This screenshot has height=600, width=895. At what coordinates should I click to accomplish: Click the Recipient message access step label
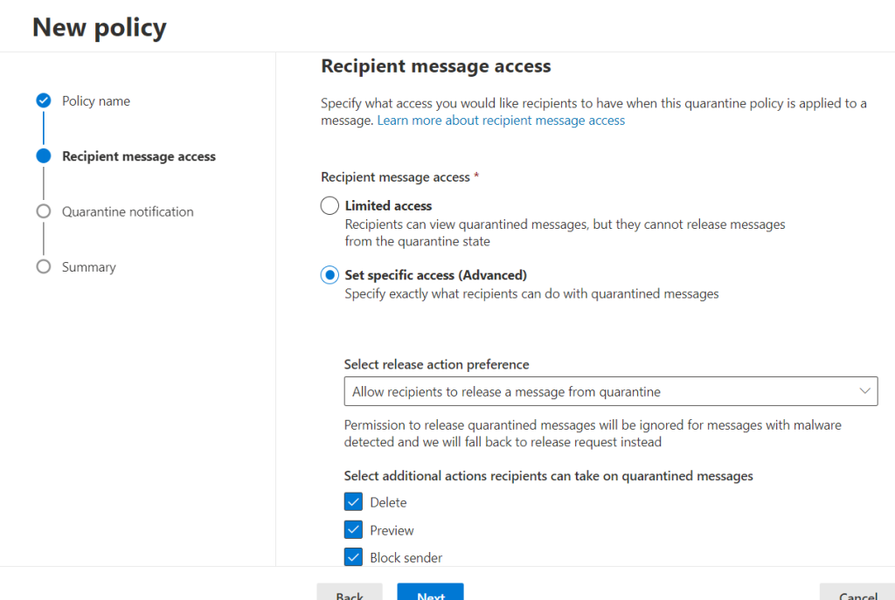pyautogui.click(x=139, y=156)
